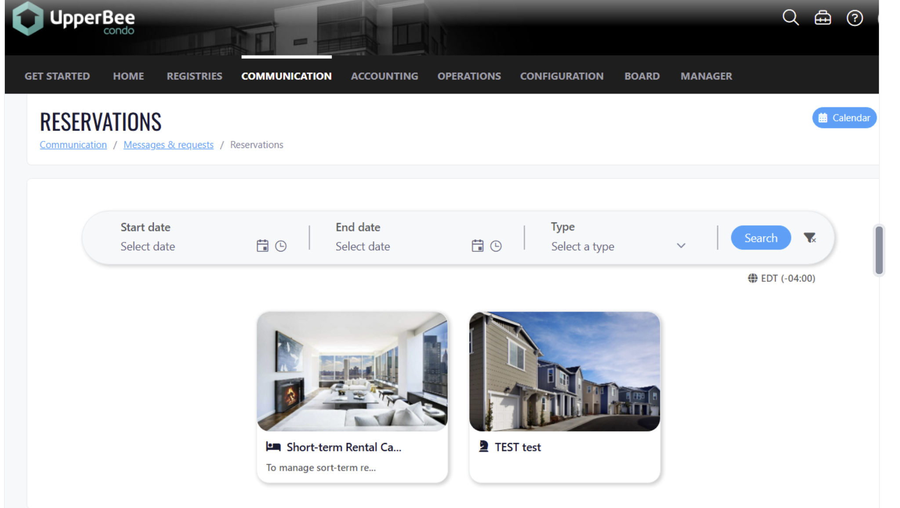Screen dimensions: 900x508
Task: Open the Accounting menu tab
Action: point(384,76)
